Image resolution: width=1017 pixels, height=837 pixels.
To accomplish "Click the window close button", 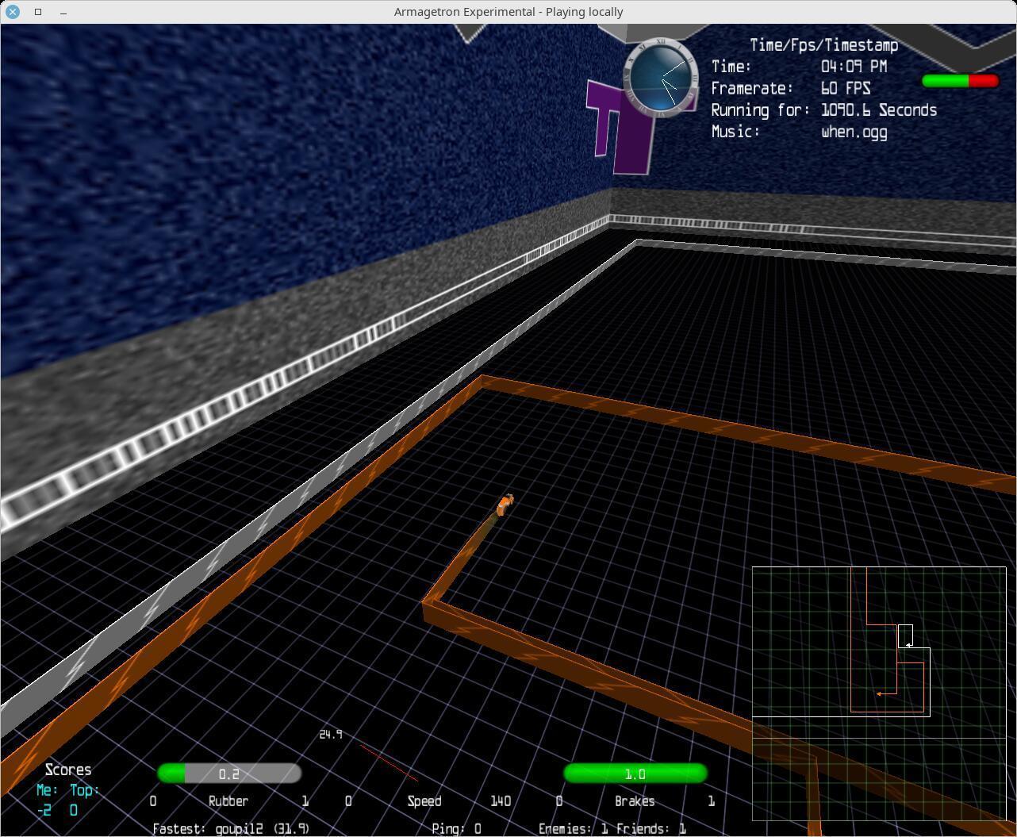I will 13,12.
